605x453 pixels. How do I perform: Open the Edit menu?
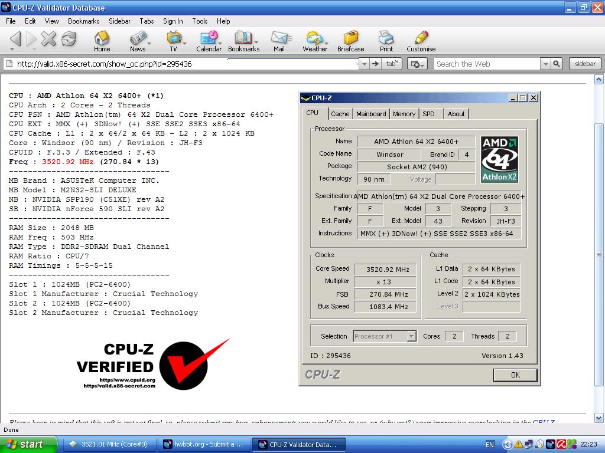coord(30,21)
